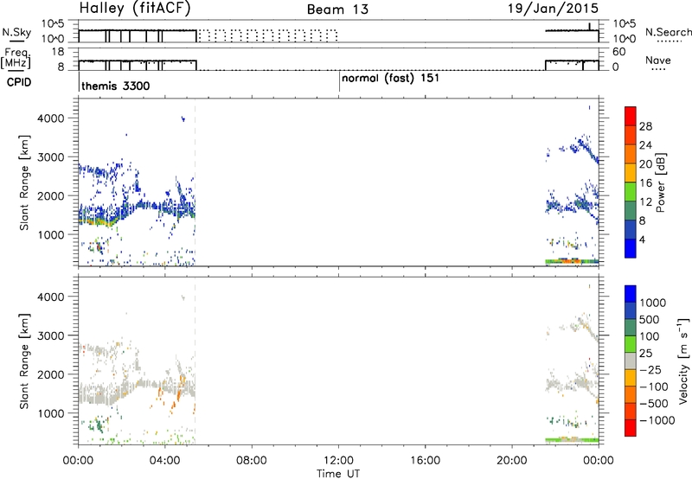Image resolution: width=692 pixels, height=479 pixels.
Task: Click the power panel 'Slant Range [km]' label
Action: click(x=24, y=182)
